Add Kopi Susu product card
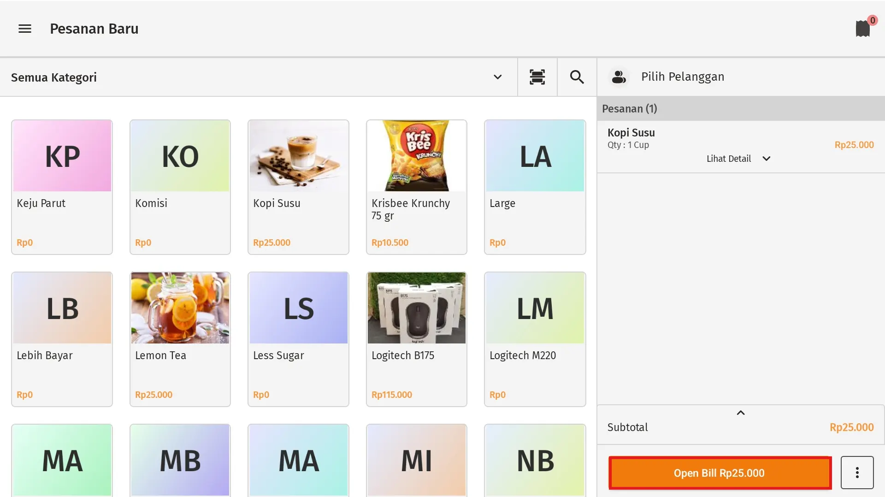The height and width of the screenshot is (497, 885). [x=298, y=187]
